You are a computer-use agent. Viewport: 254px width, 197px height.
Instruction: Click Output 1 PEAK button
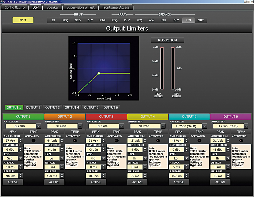(13, 132)
